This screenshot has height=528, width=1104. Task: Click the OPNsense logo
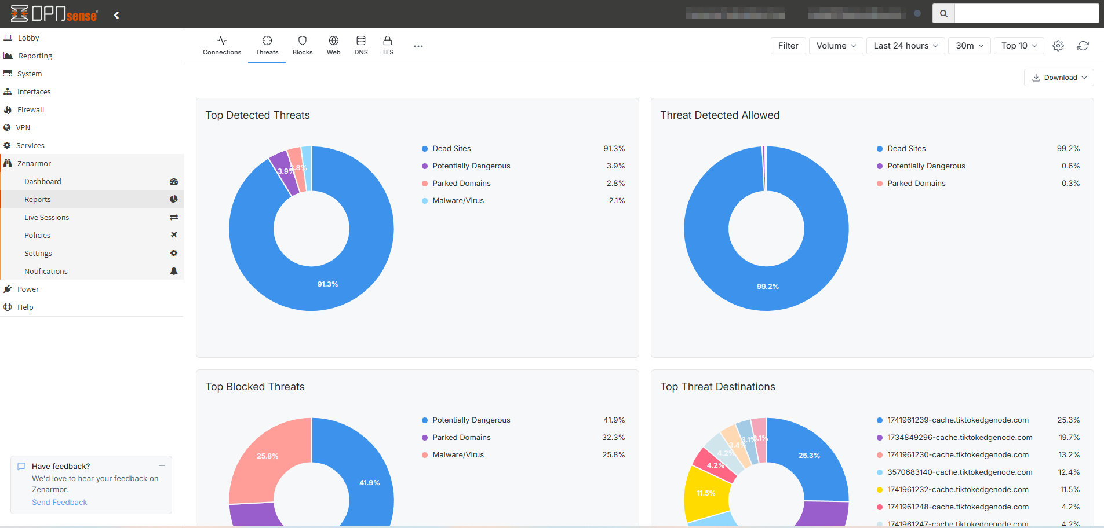click(x=54, y=13)
